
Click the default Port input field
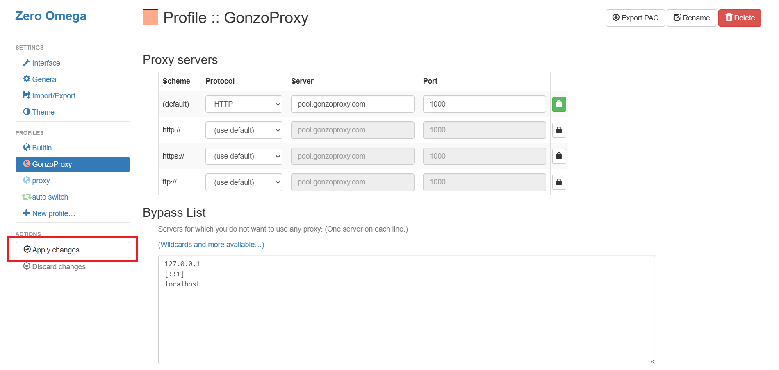point(484,104)
